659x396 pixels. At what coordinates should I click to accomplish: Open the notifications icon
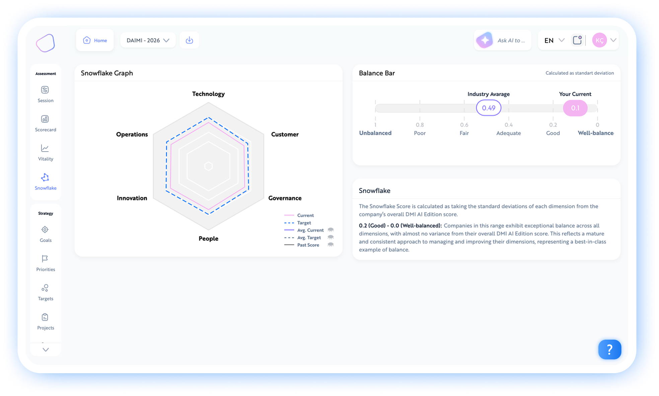[x=577, y=40]
